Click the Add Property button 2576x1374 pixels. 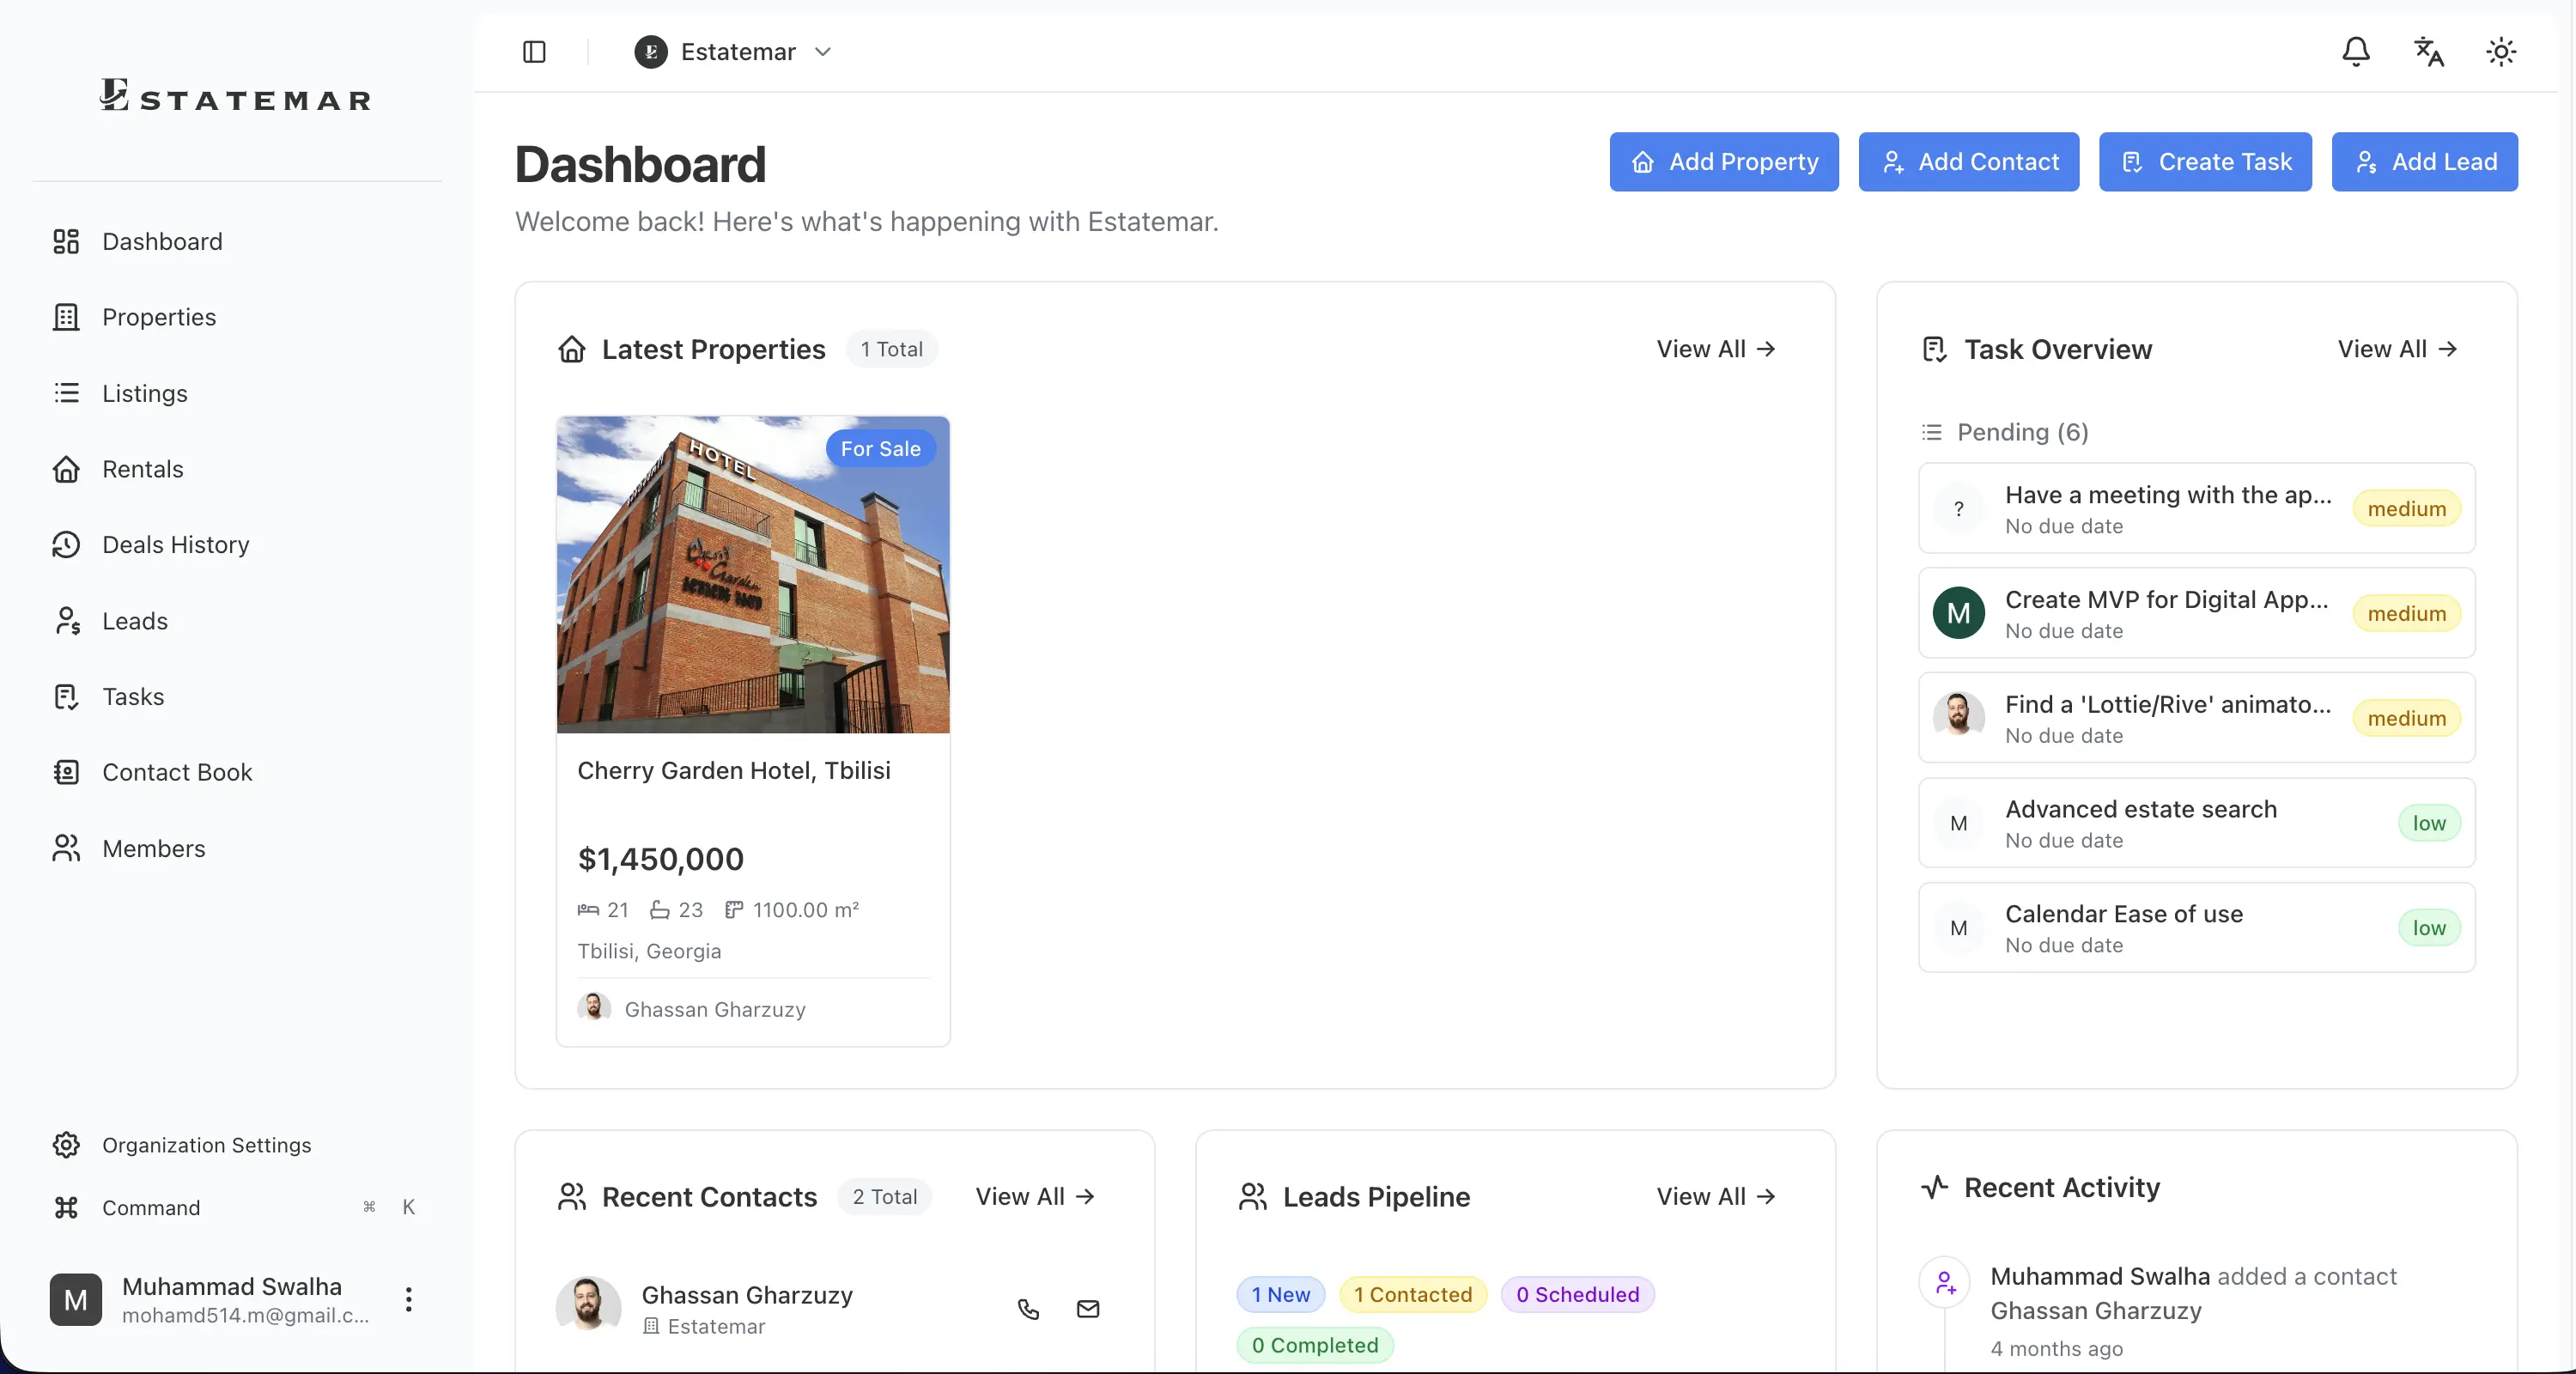[1723, 162]
